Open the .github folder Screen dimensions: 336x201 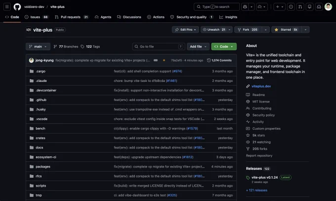click(x=41, y=100)
